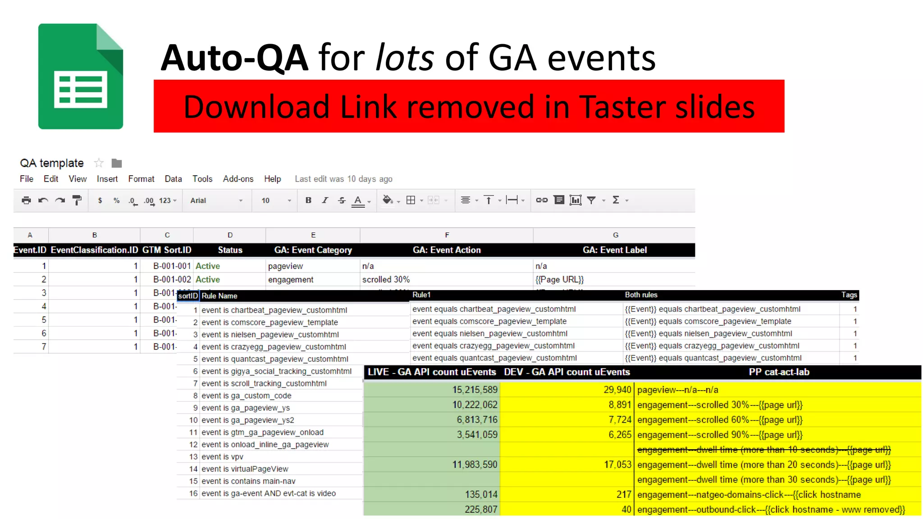Select column D header
Viewport: 923px width, 519px height.
coord(230,235)
